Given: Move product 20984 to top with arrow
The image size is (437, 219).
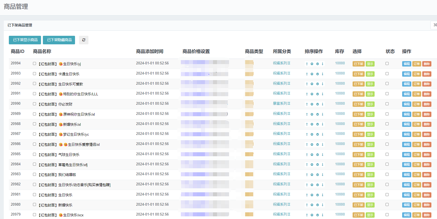Looking at the screenshot, I should coord(307,165).
